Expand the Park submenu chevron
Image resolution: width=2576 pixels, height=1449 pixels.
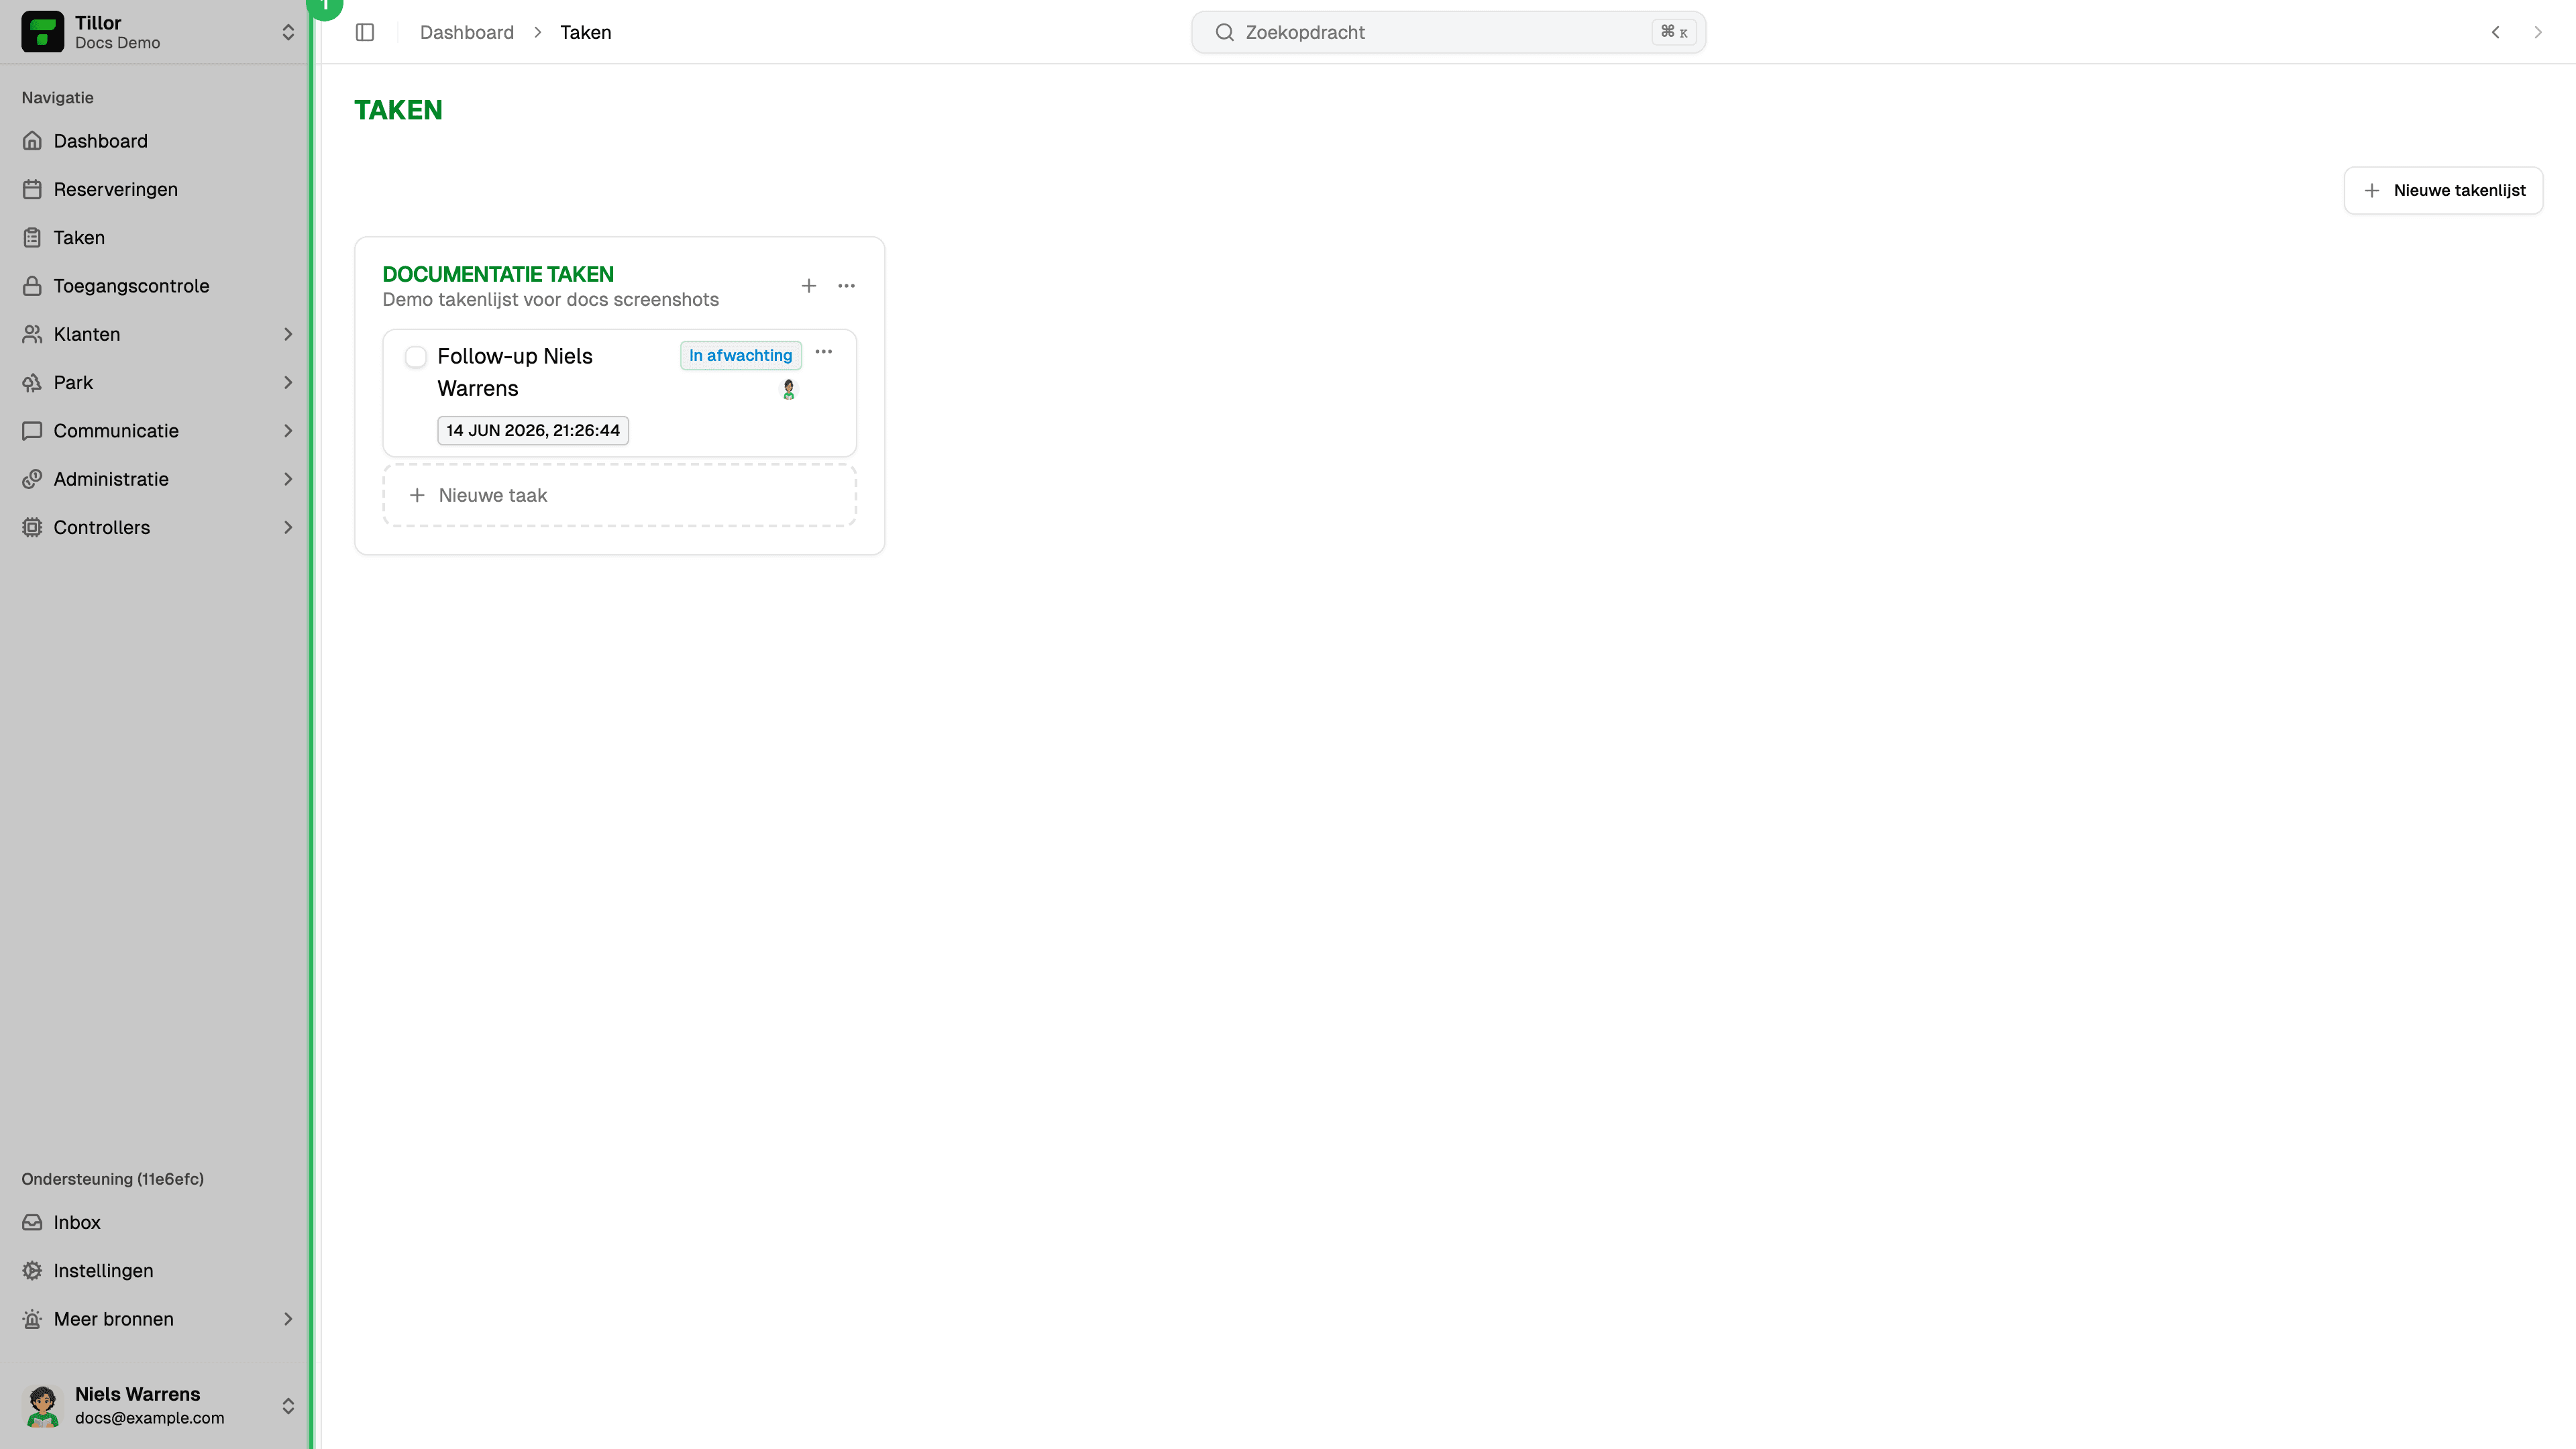click(x=288, y=382)
